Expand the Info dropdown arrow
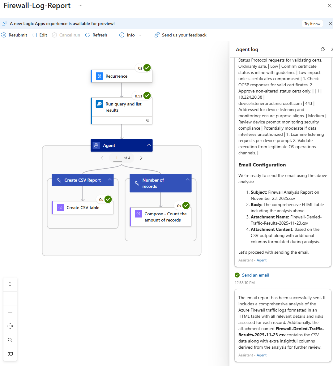This screenshot has width=333, height=366. tap(140, 35)
